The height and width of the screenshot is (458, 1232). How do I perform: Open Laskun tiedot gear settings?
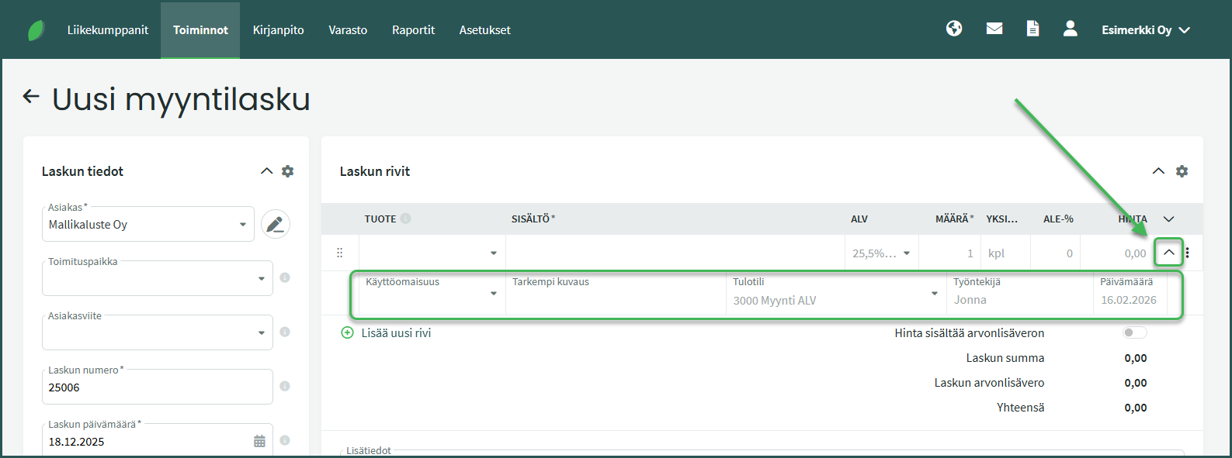pos(288,171)
